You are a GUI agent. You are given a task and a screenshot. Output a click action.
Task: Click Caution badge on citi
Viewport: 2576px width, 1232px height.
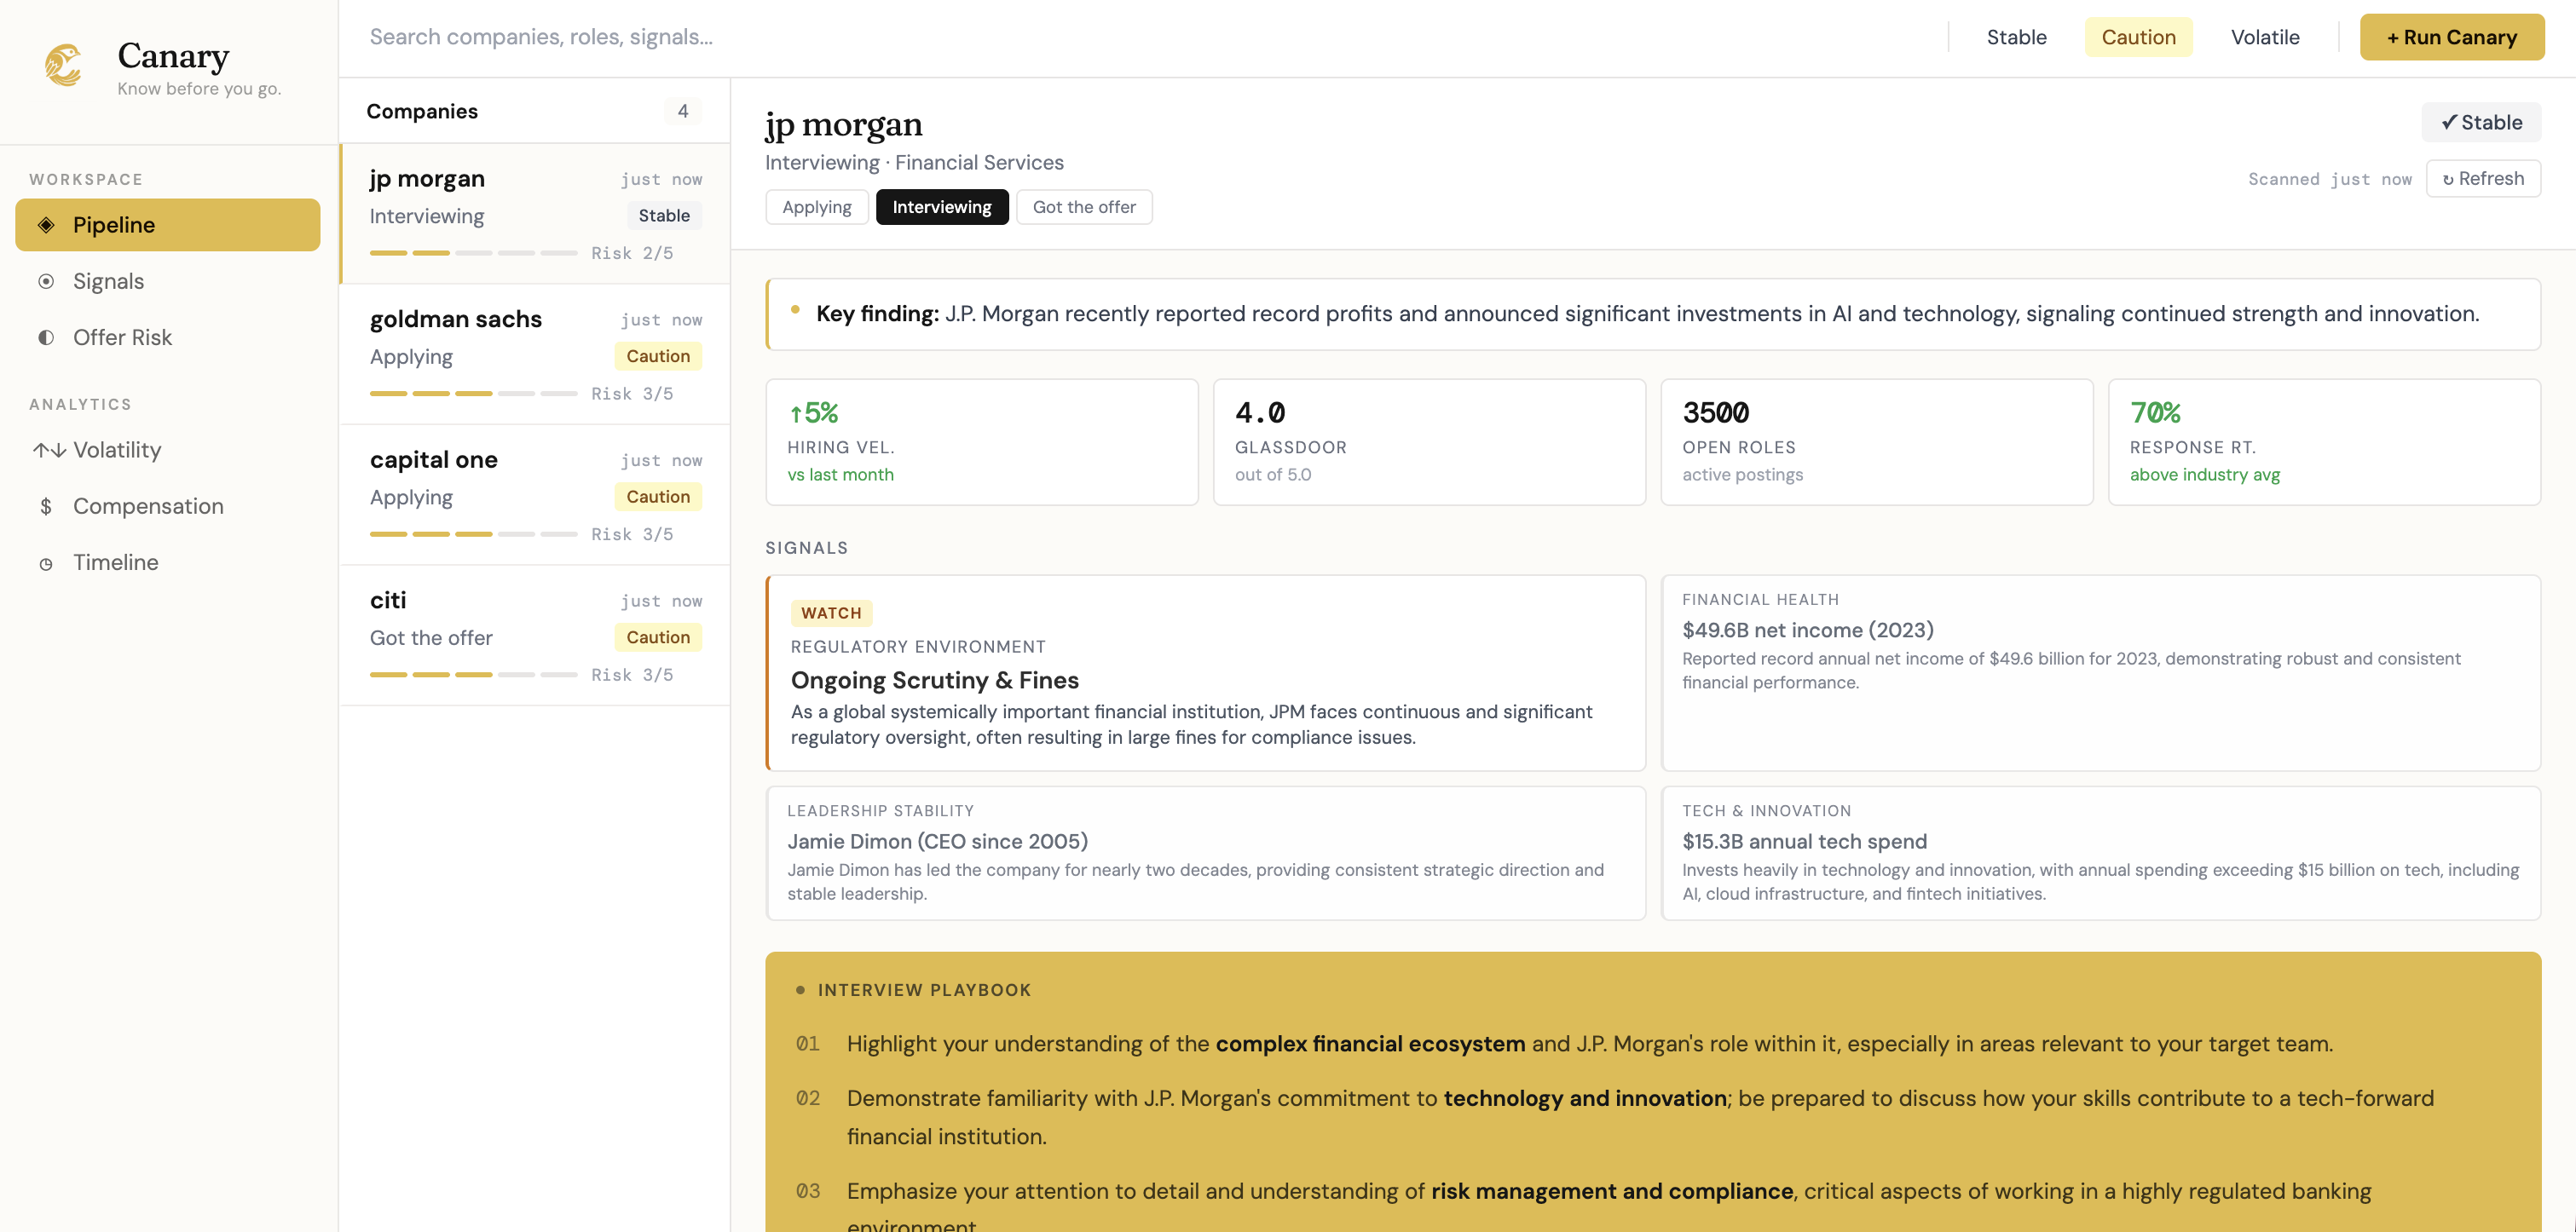pos(658,637)
